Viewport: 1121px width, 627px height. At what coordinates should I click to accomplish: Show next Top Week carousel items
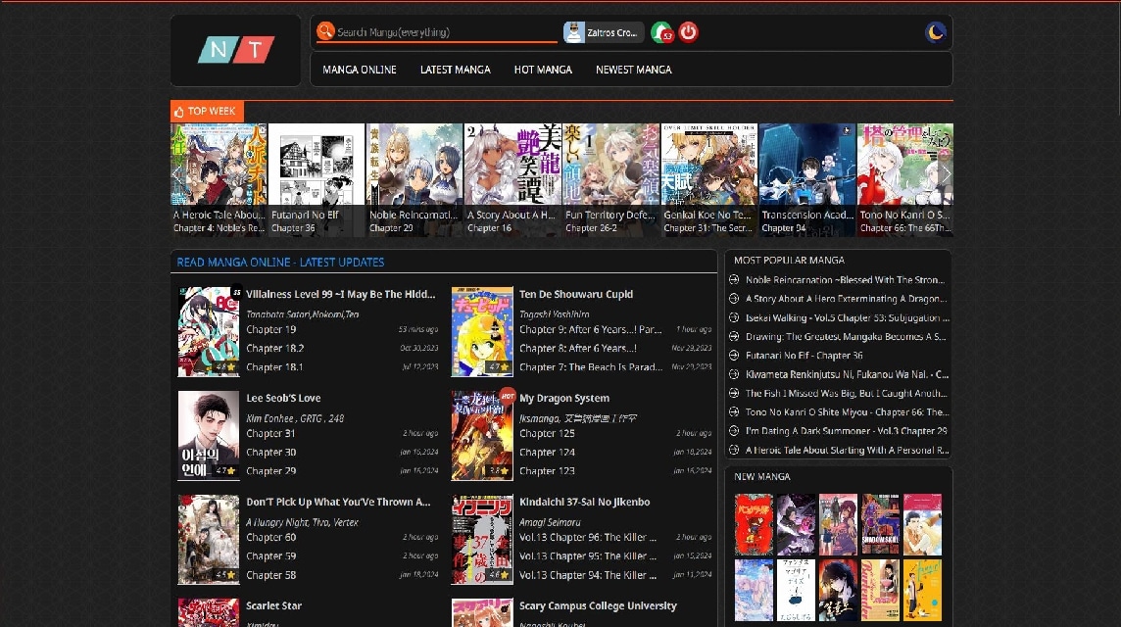pos(946,173)
